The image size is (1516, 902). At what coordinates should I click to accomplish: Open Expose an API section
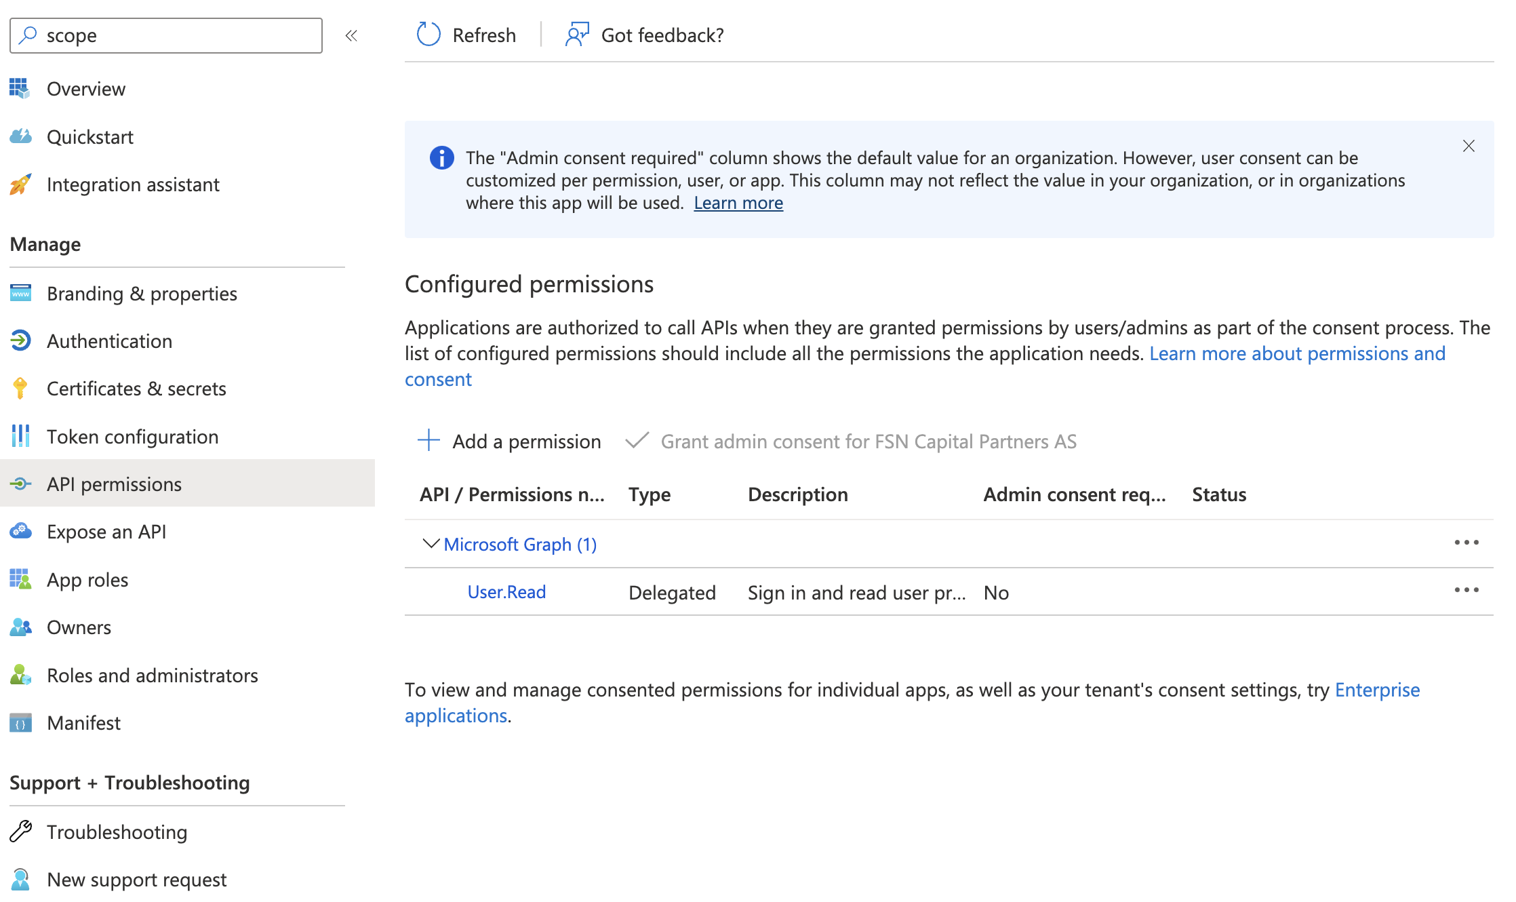pyautogui.click(x=107, y=530)
